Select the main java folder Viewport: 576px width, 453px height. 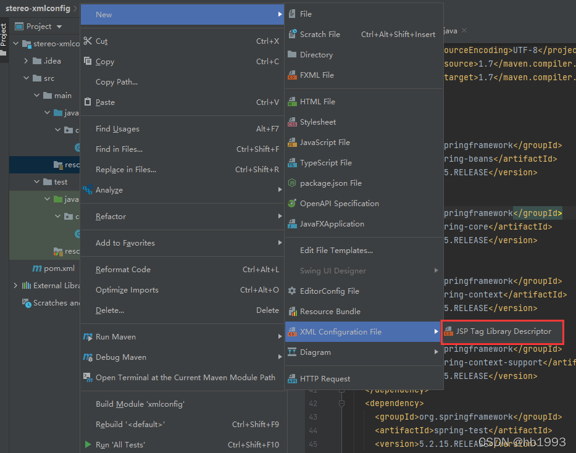66,113
